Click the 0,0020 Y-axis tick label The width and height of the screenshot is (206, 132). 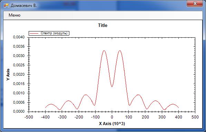click(19, 75)
